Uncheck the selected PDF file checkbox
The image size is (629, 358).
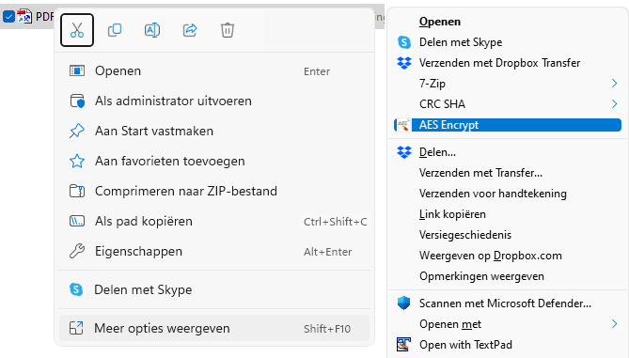click(8, 16)
